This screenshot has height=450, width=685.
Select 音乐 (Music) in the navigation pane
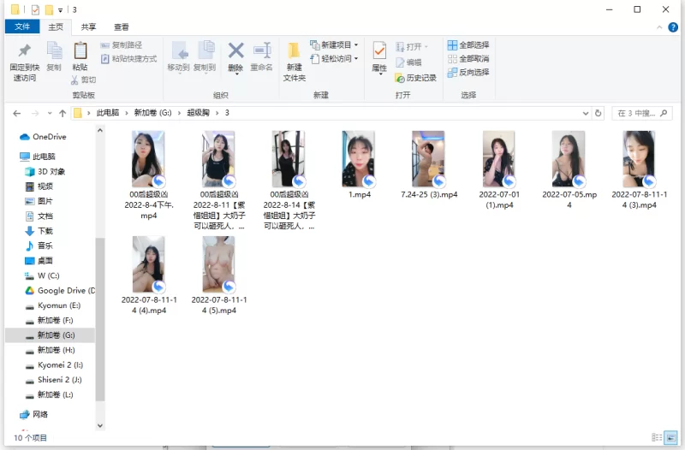click(x=39, y=246)
